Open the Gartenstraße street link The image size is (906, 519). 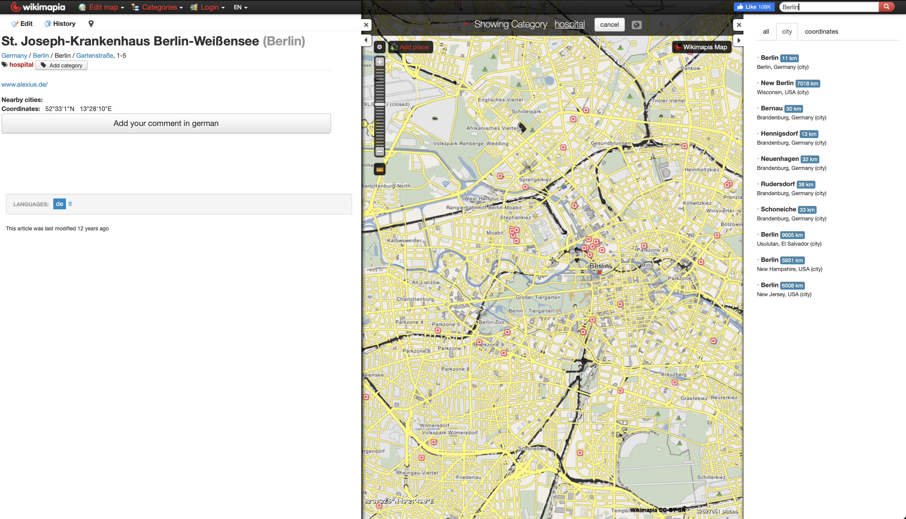(95, 56)
